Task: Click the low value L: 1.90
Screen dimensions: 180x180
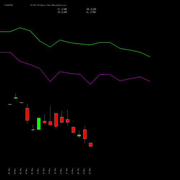Action: tap(91, 12)
